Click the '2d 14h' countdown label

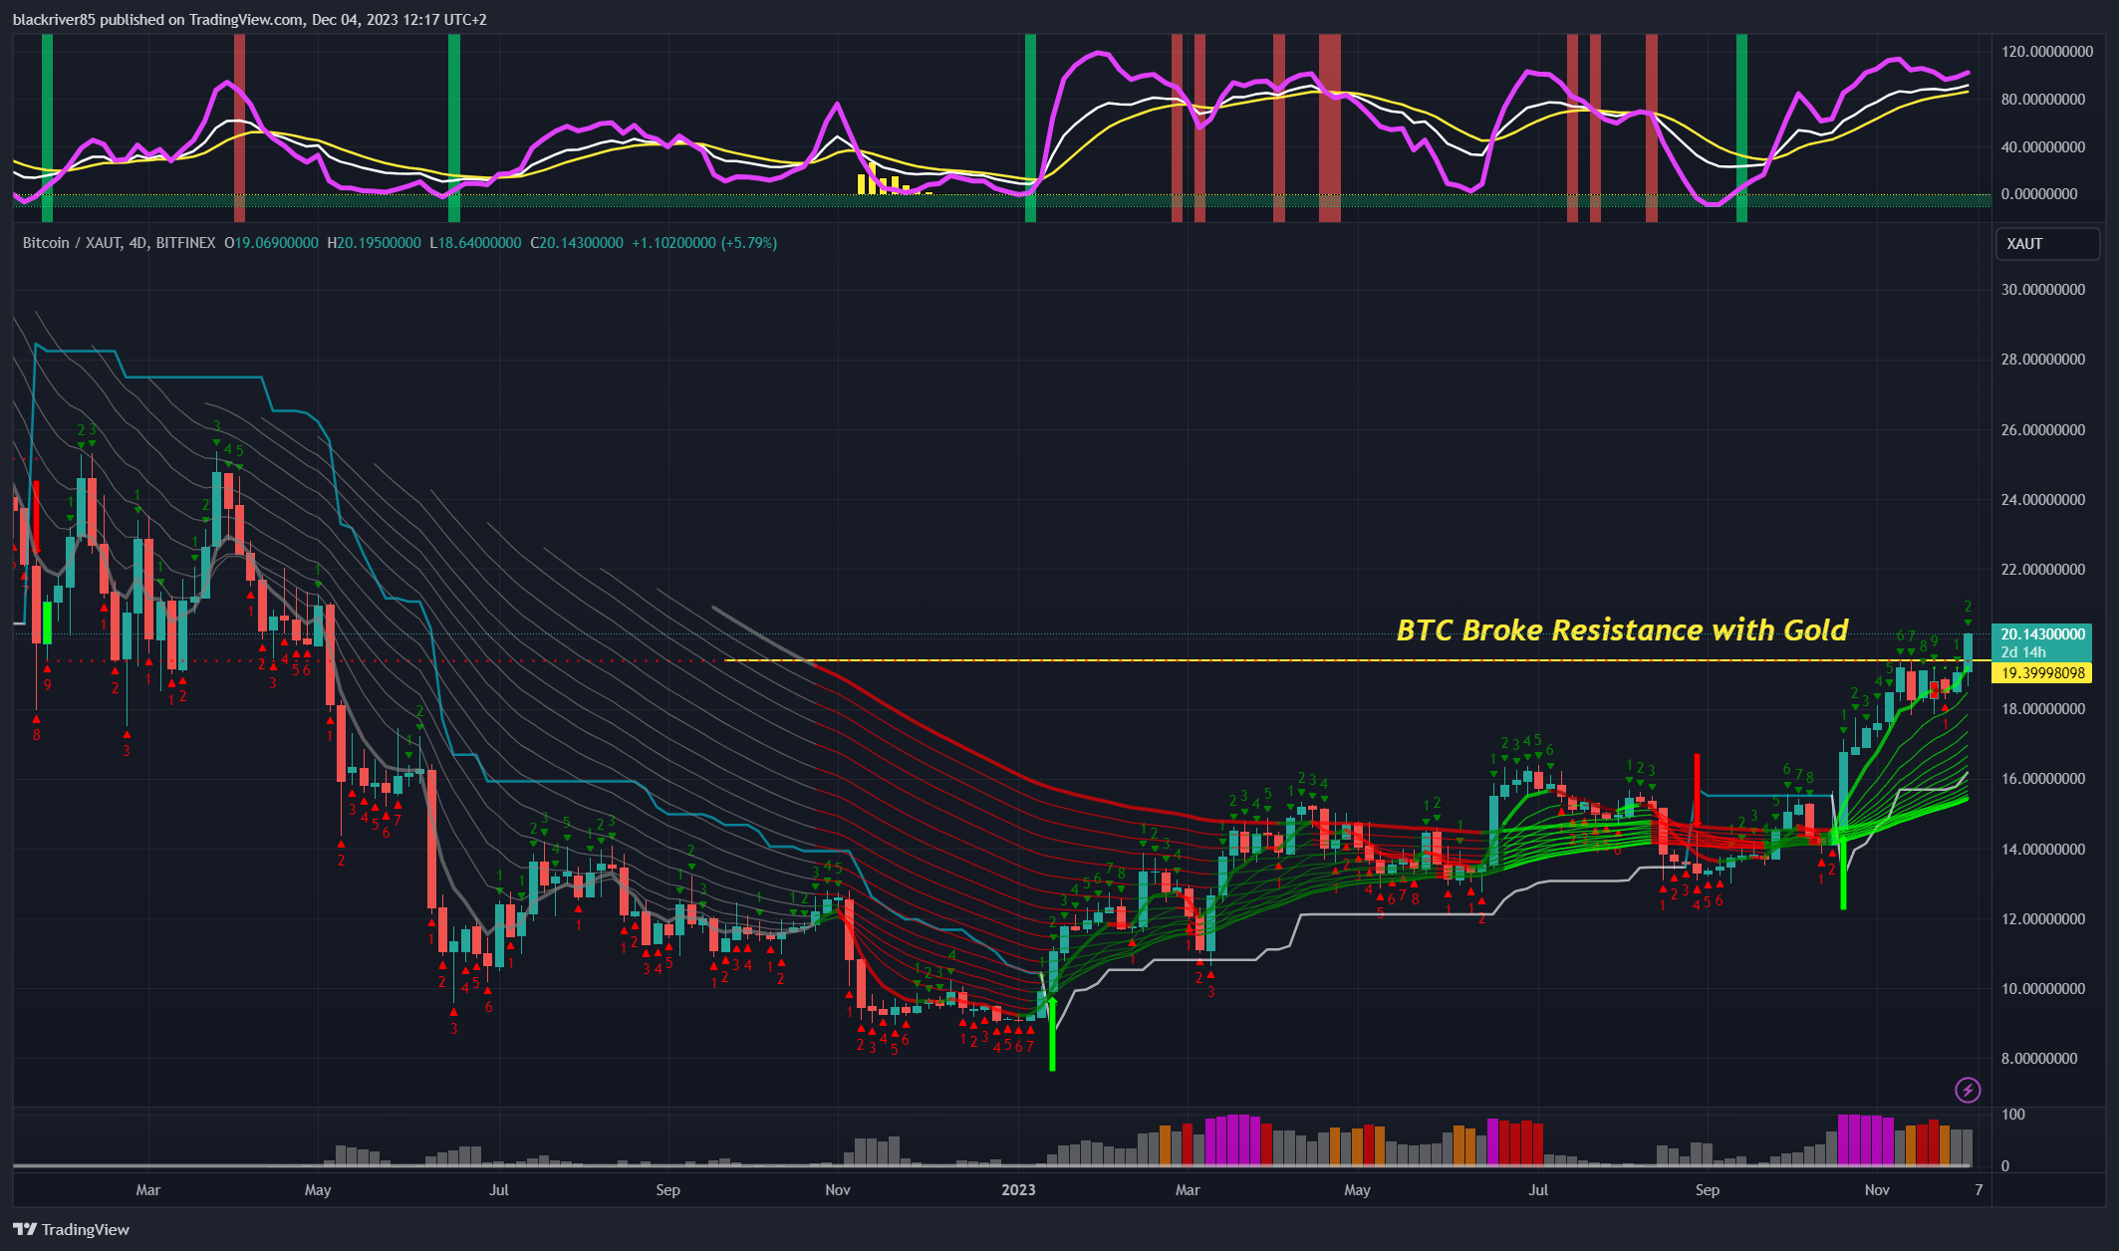[x=2023, y=652]
